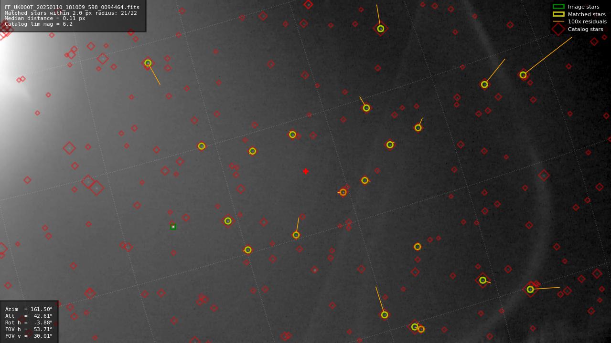Click the 'Azim = 161.50°' value
This screenshot has width=611, height=343.
tap(29, 309)
